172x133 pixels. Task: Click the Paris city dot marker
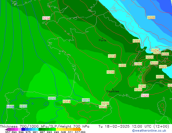pyautogui.click(x=103, y=38)
